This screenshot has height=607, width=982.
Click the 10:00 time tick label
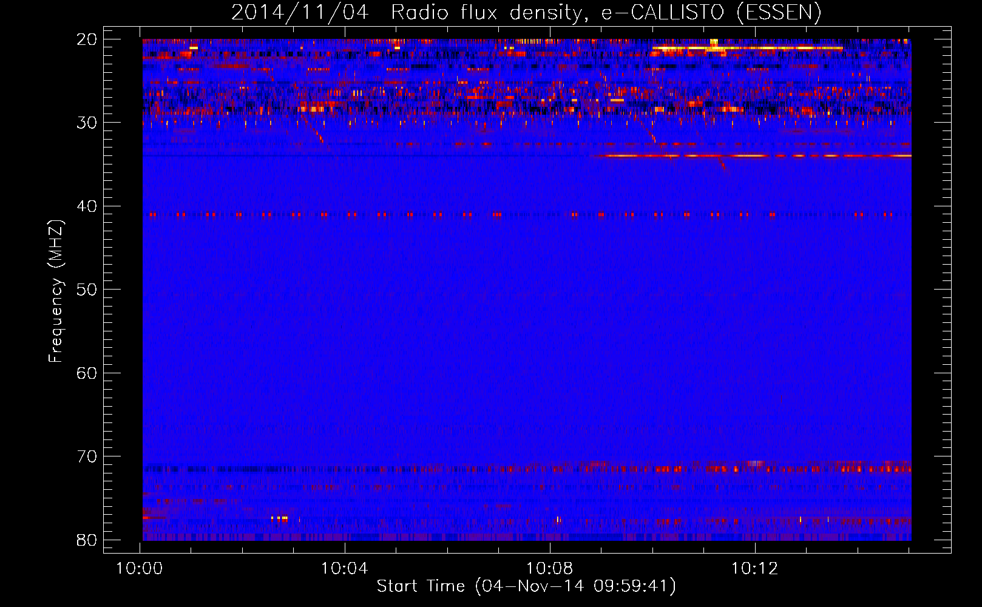pos(140,569)
